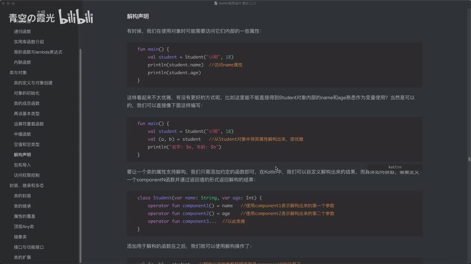Place cursor in 解构声明 document heading
This screenshot has width=471, height=264.
[x=138, y=16]
